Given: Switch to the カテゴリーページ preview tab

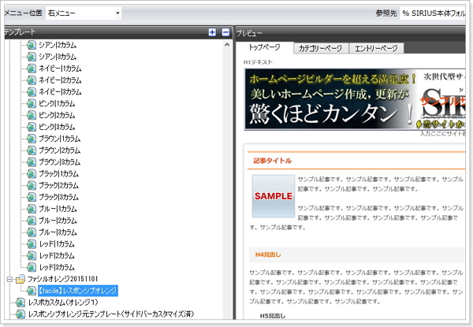Looking at the screenshot, I should coord(320,48).
